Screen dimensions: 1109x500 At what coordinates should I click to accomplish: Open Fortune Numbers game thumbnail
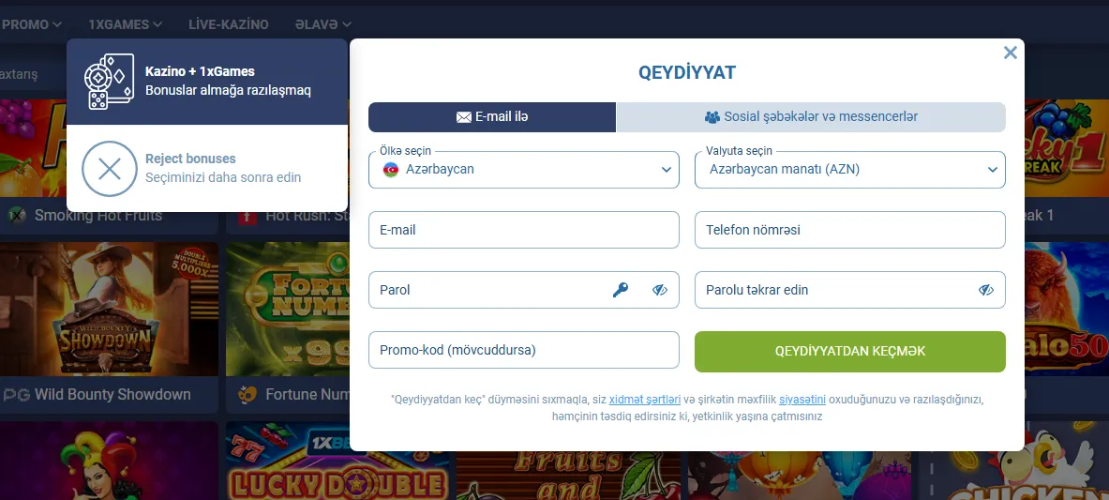tap(288, 309)
